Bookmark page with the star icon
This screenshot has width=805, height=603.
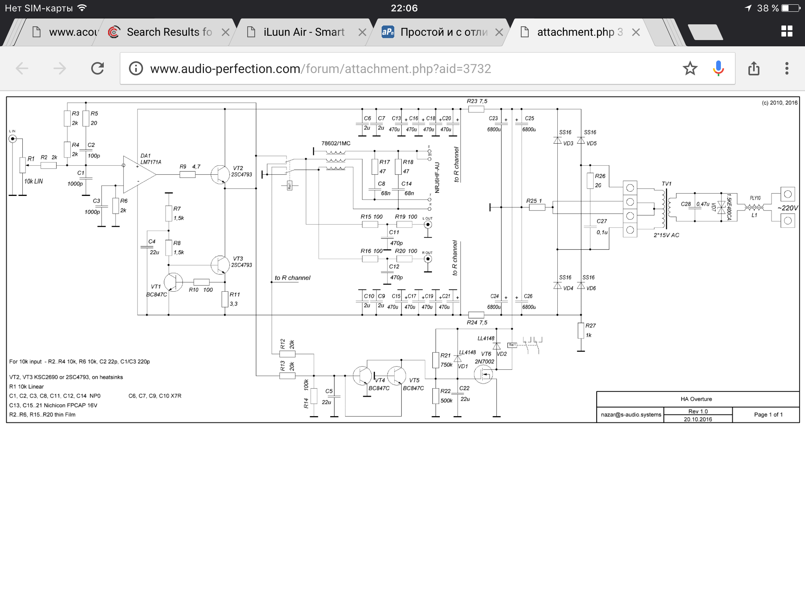[690, 69]
